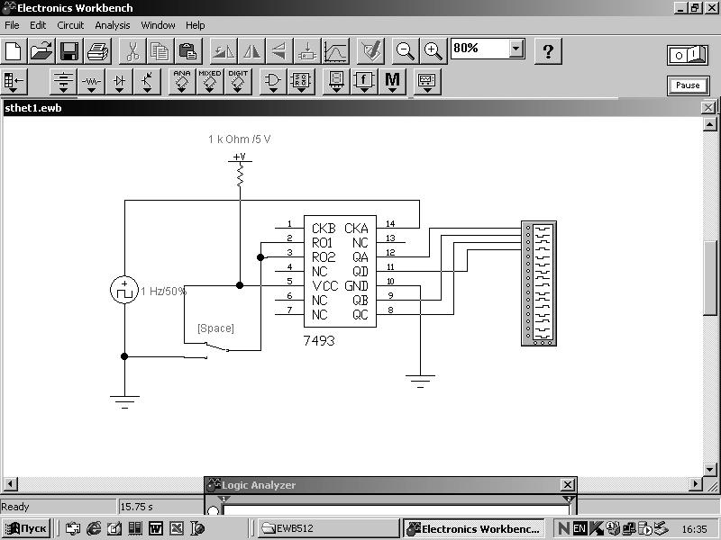This screenshot has width=721, height=540.
Task: Click the EN language indicator in tray
Action: (x=580, y=529)
